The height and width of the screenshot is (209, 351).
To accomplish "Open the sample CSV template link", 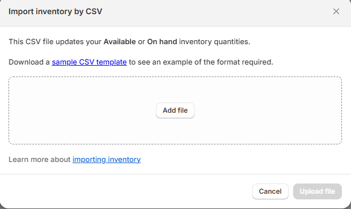I will pyautogui.click(x=90, y=62).
